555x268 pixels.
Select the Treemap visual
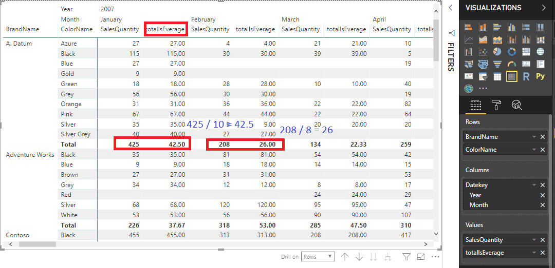(x=526, y=52)
